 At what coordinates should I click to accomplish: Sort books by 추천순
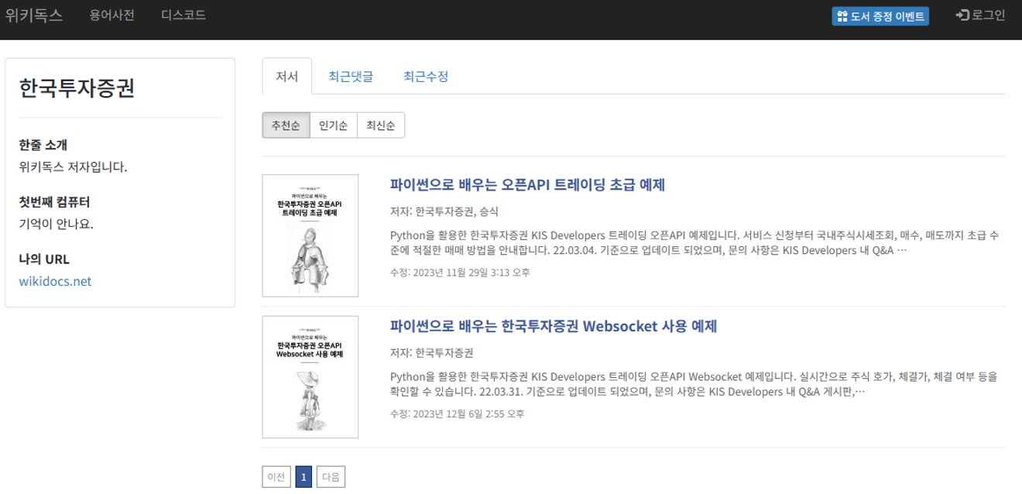pyautogui.click(x=286, y=125)
